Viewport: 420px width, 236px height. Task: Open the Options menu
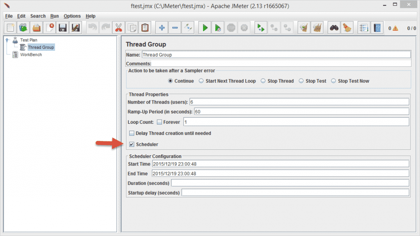pyautogui.click(x=72, y=16)
